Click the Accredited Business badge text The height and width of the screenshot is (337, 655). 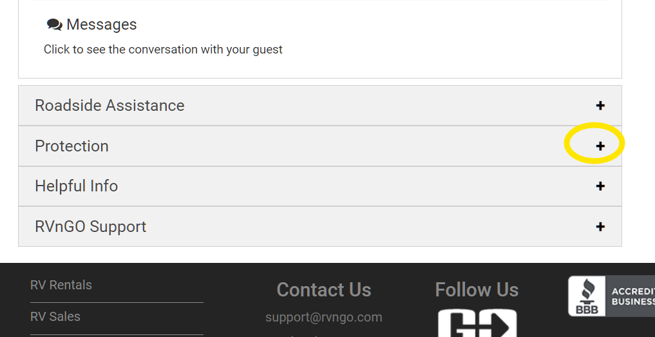tap(632, 296)
